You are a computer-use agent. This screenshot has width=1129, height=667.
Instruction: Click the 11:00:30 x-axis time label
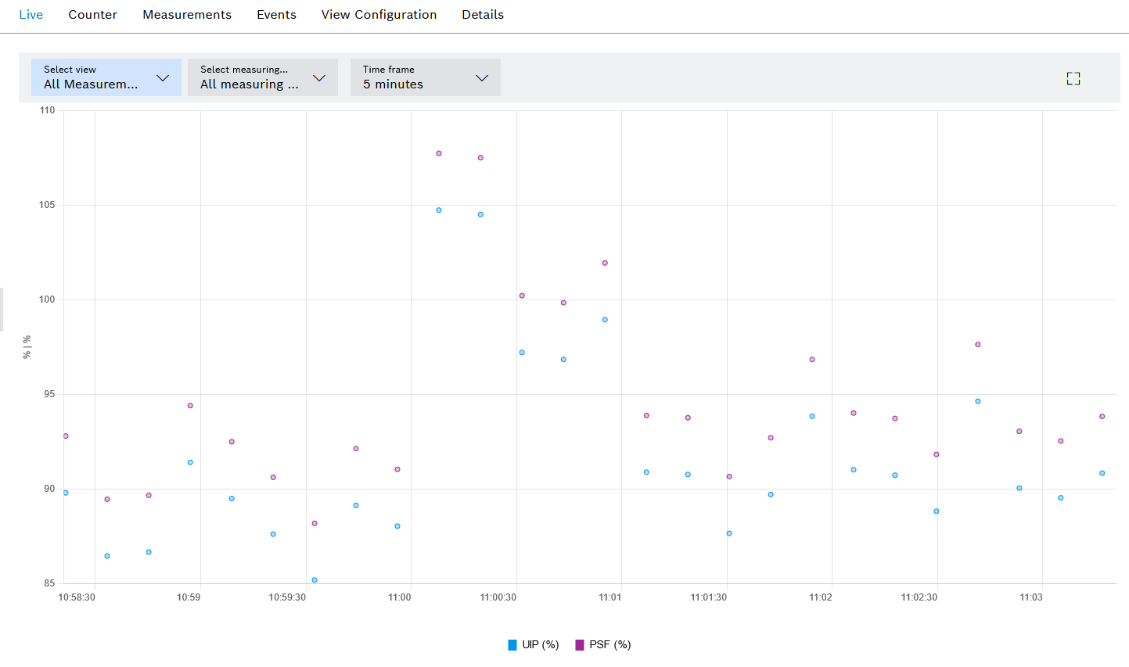(498, 597)
